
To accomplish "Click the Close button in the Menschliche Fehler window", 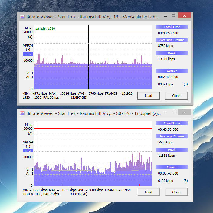I will click(176, 96).
